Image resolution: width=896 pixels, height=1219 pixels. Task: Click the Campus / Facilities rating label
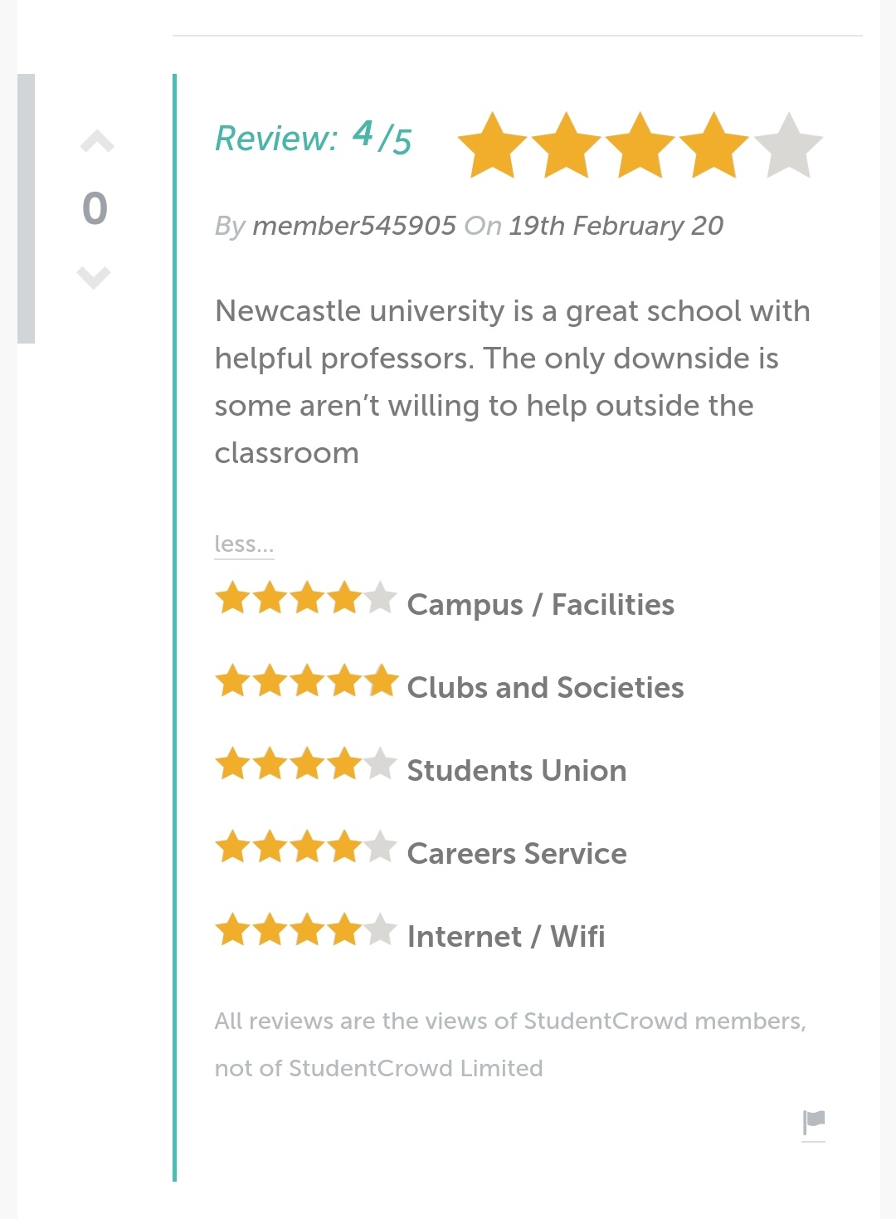[540, 605]
